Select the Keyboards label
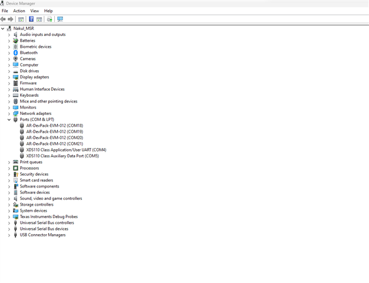The height and width of the screenshot is (283, 369). pyautogui.click(x=29, y=96)
